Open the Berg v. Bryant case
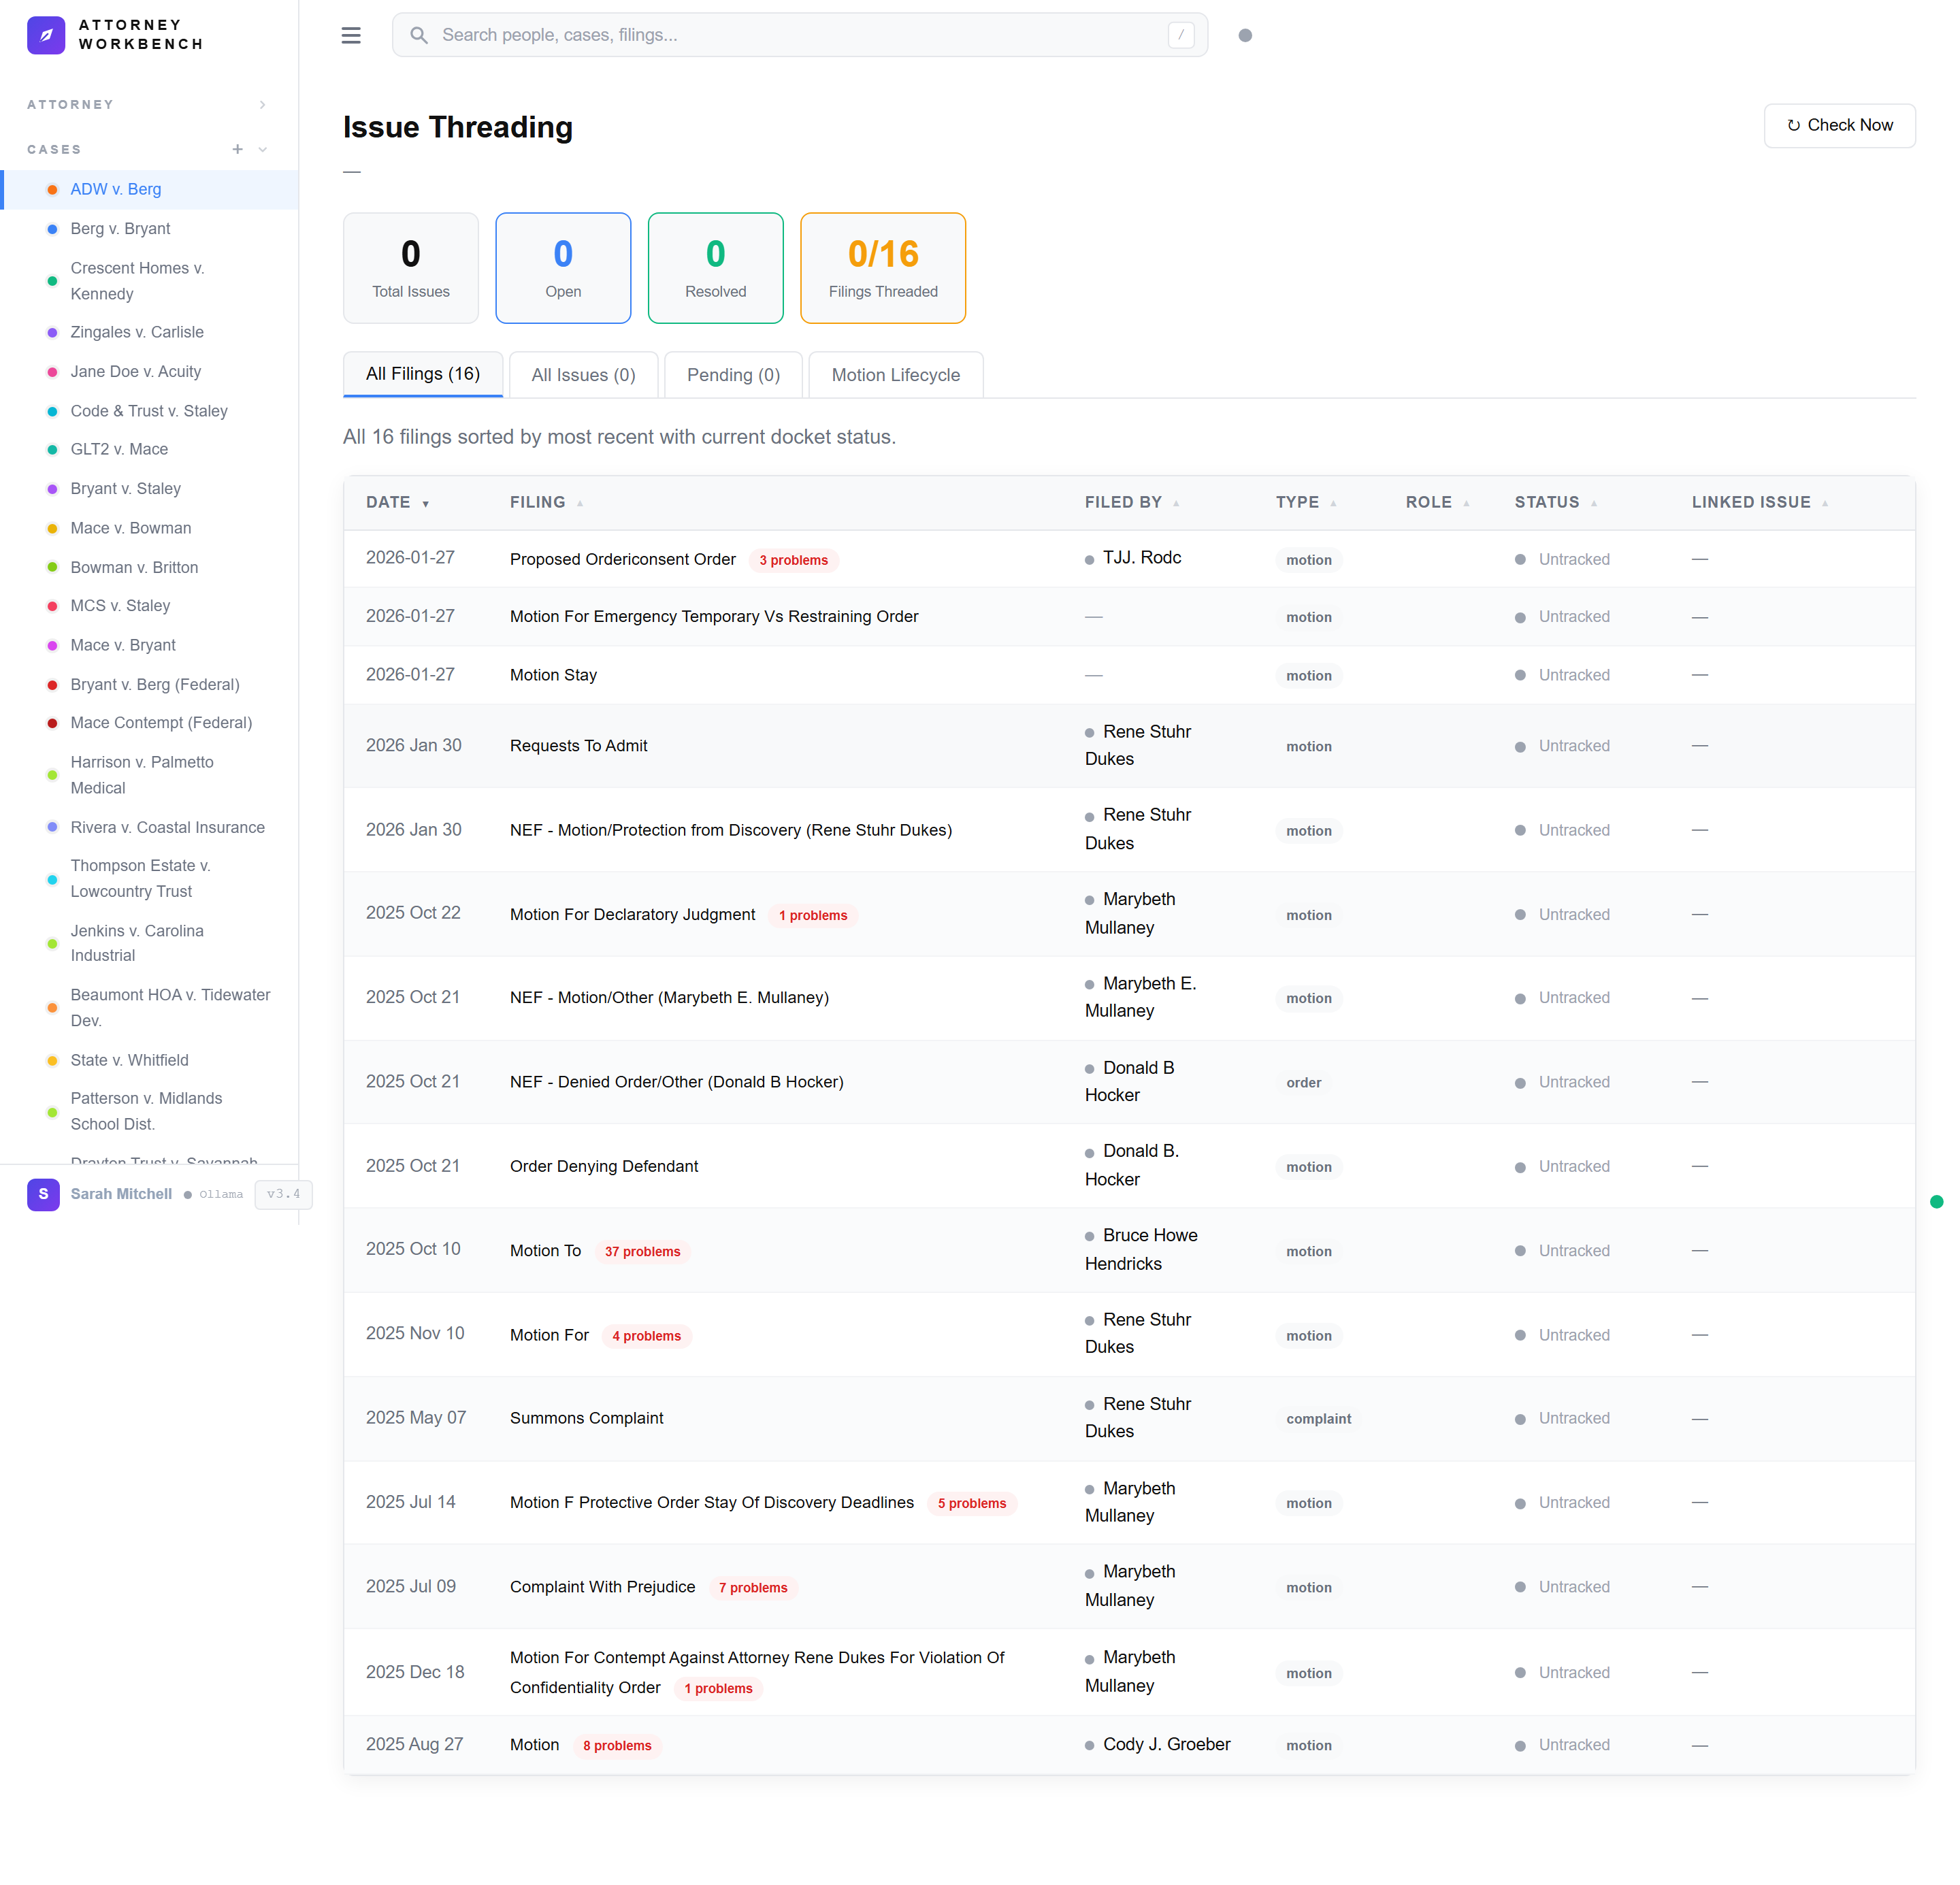Image resolution: width=1960 pixels, height=1885 pixels. pos(120,228)
